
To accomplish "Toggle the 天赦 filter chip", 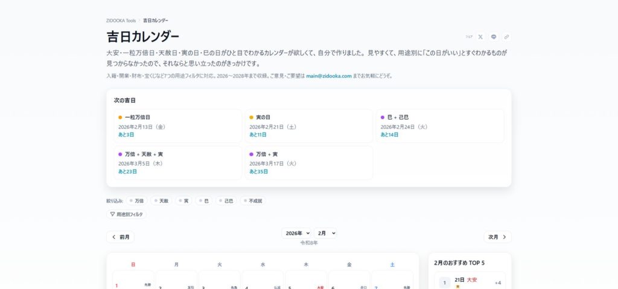I will point(161,200).
